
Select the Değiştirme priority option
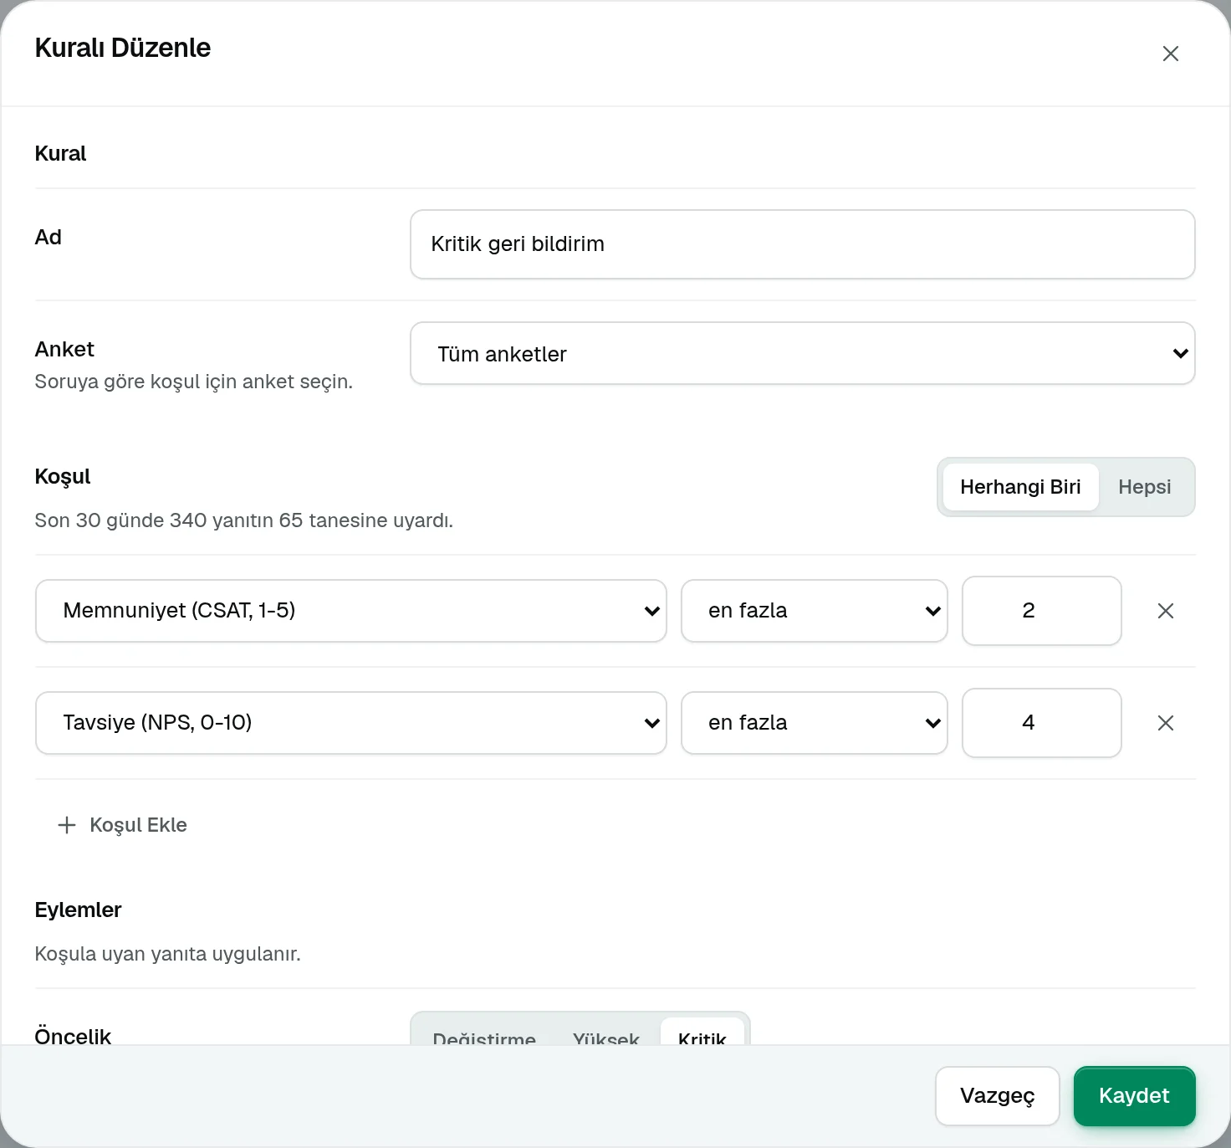(484, 1033)
